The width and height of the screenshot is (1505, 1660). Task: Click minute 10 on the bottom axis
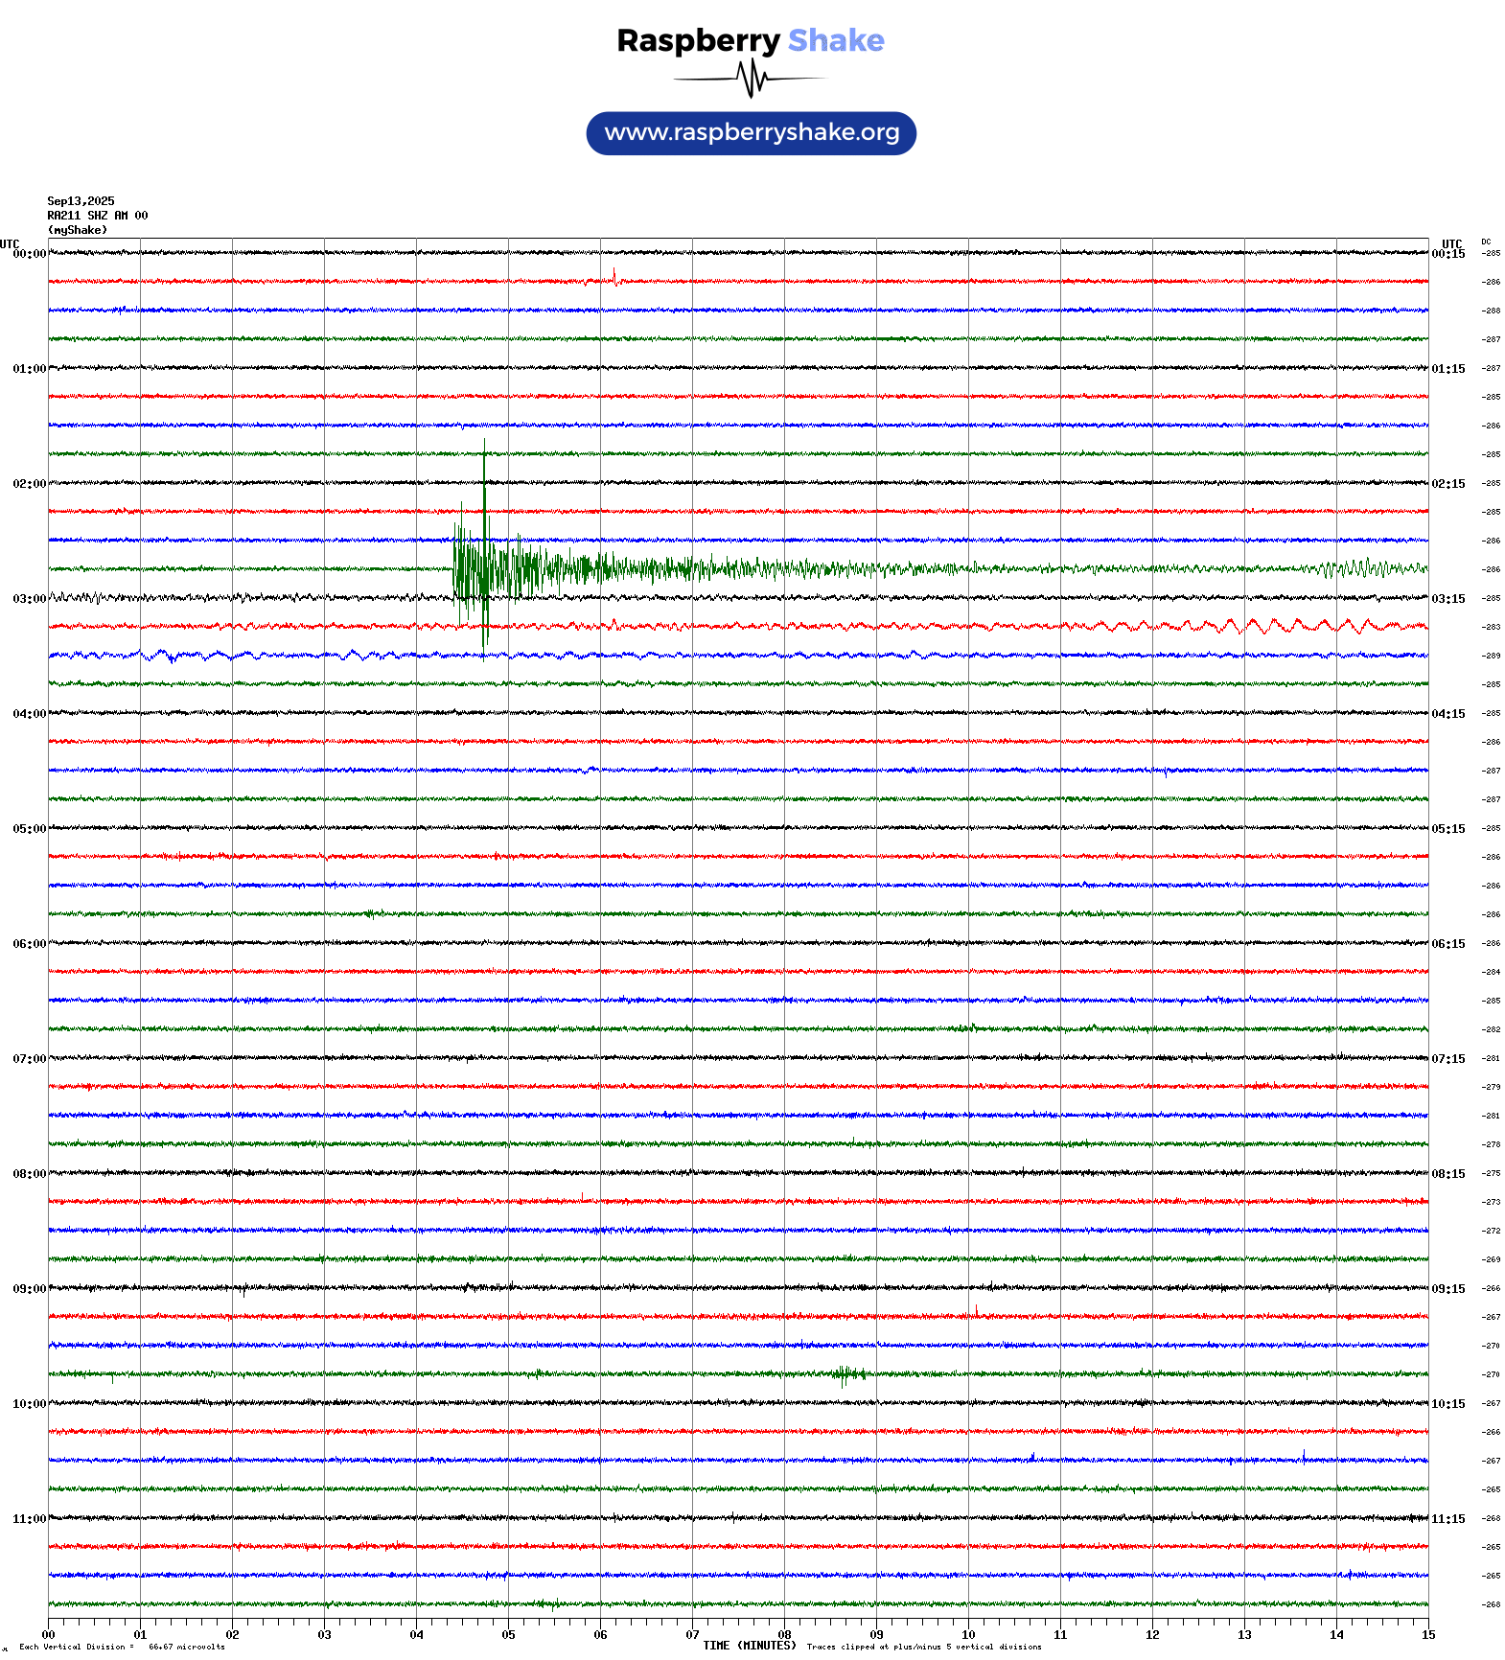pyautogui.click(x=968, y=1635)
